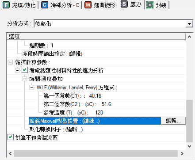Viewport: 195px width, 160px height.
Task: Click the 選項 column header
Action: 96,37
